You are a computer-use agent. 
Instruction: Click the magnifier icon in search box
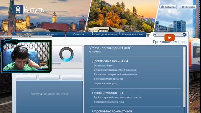(x=155, y=35)
